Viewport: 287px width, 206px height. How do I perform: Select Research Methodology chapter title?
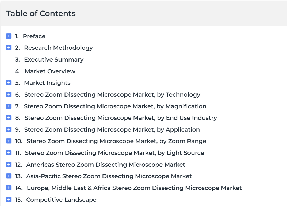[x=58, y=48]
